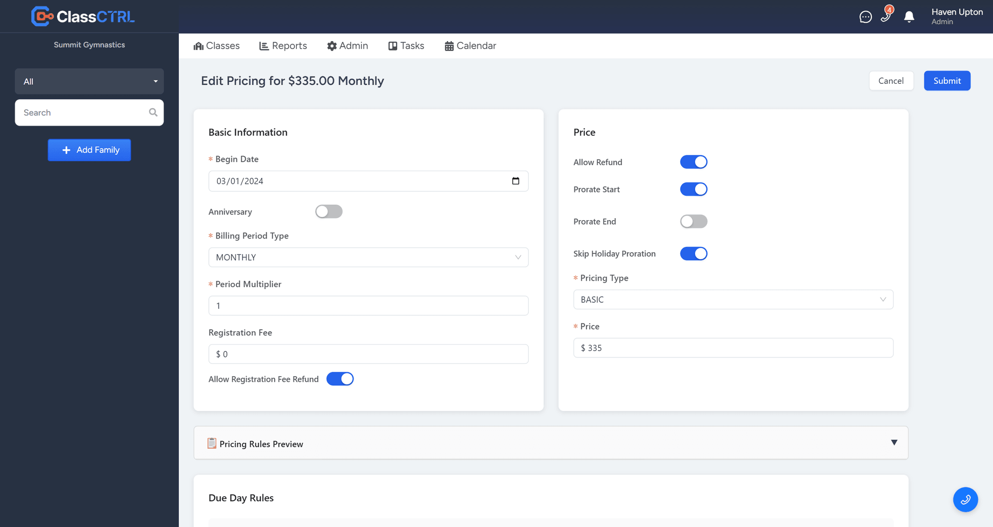Click the Registration Fee field
Viewport: 993px width, 527px height.
(368, 354)
